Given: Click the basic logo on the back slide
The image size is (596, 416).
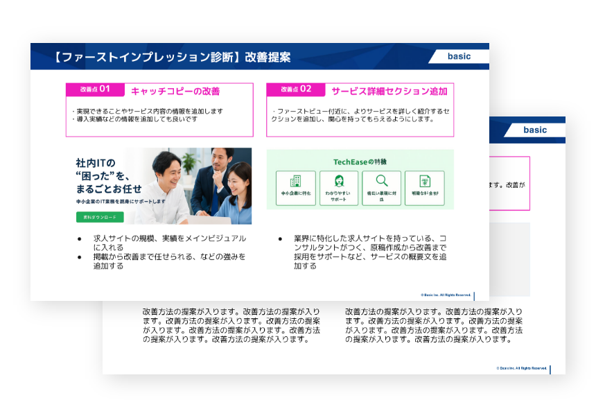Looking at the screenshot, I should coord(534,130).
